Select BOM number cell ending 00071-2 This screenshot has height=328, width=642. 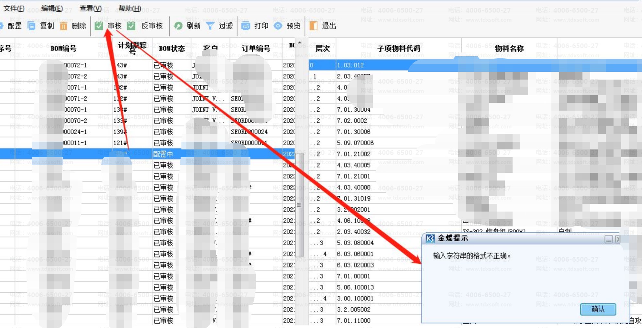(x=63, y=98)
